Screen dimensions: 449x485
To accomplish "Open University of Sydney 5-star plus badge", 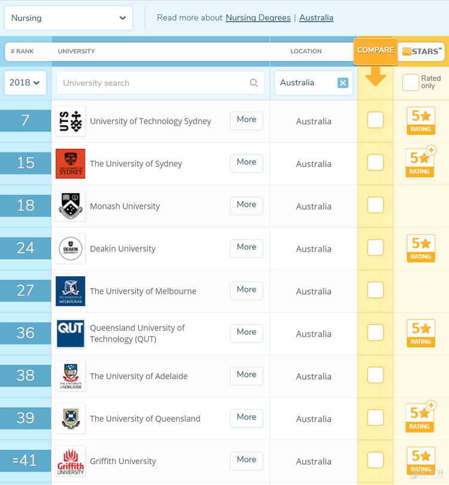I will pyautogui.click(x=420, y=163).
